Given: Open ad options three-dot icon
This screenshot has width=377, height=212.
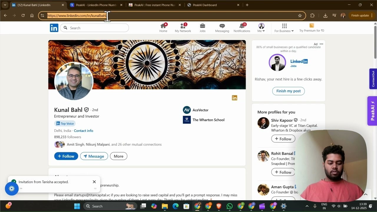Looking at the screenshot, I should 321,44.
